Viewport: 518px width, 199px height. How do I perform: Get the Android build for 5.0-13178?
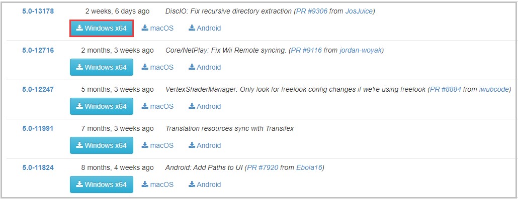[x=205, y=29]
